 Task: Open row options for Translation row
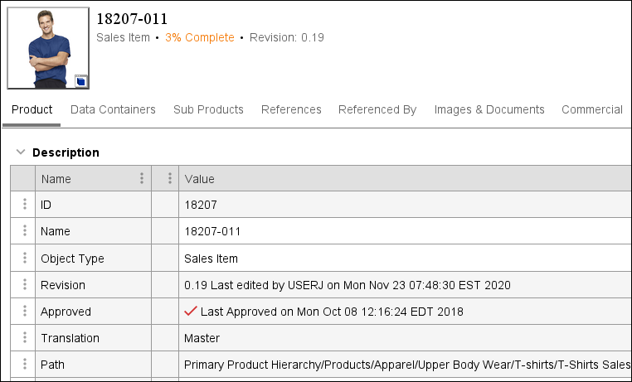23,338
